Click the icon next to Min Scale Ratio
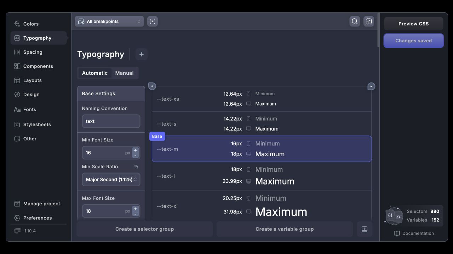This screenshot has height=254, width=453. pos(136,167)
